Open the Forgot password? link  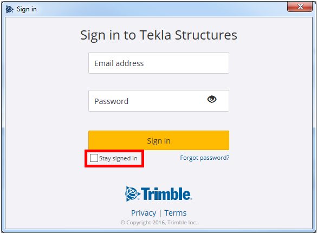[205, 158]
